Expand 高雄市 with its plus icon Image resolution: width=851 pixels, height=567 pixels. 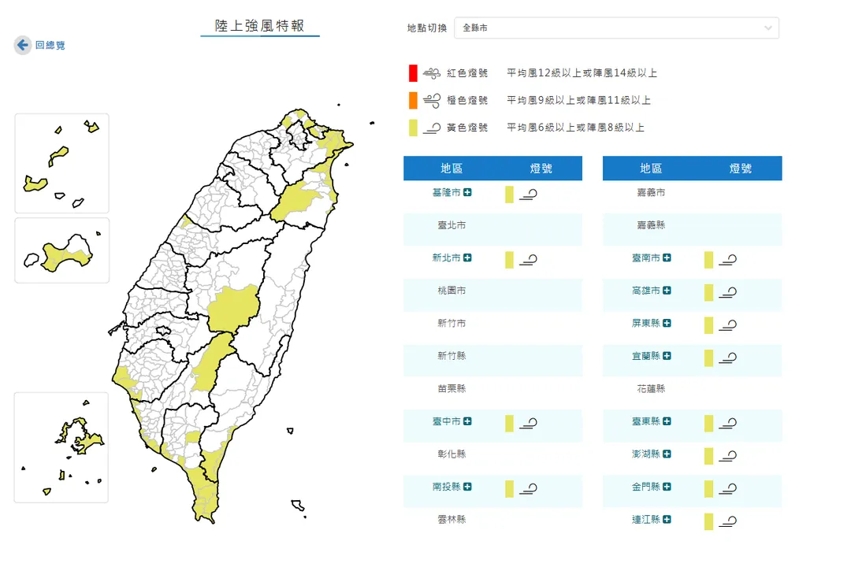click(667, 291)
